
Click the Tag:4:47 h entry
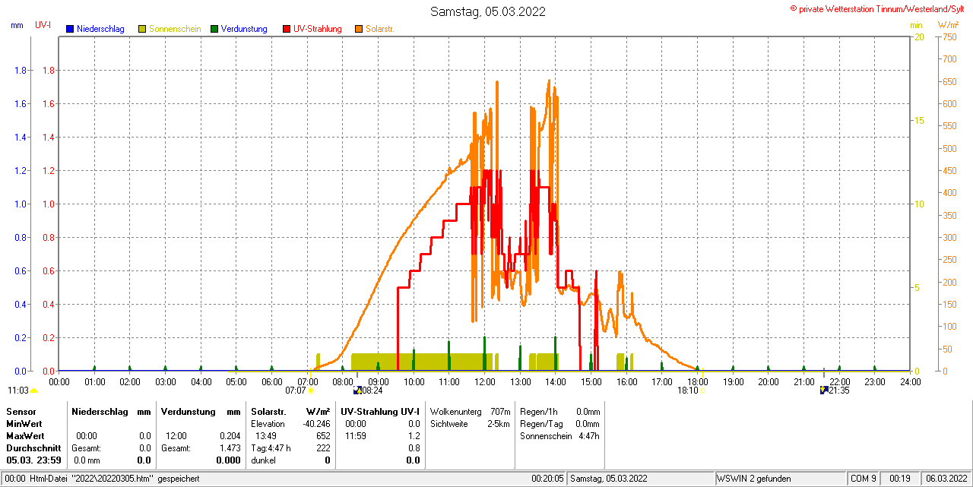(271, 448)
